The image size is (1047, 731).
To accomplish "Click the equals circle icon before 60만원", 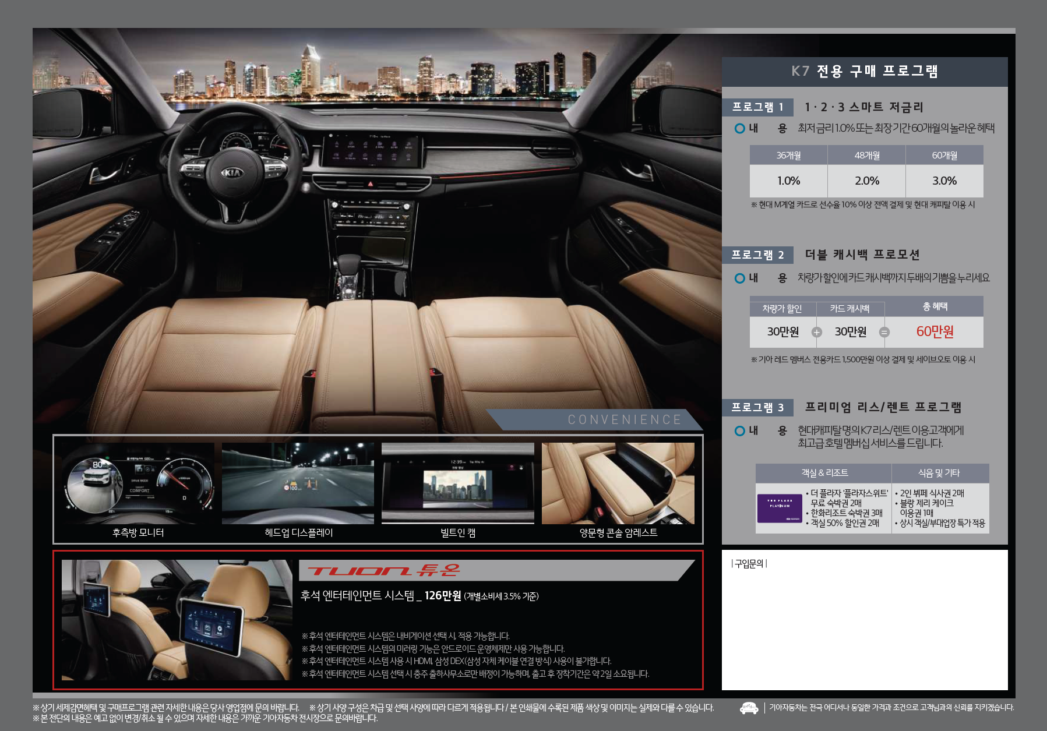I will [x=884, y=332].
